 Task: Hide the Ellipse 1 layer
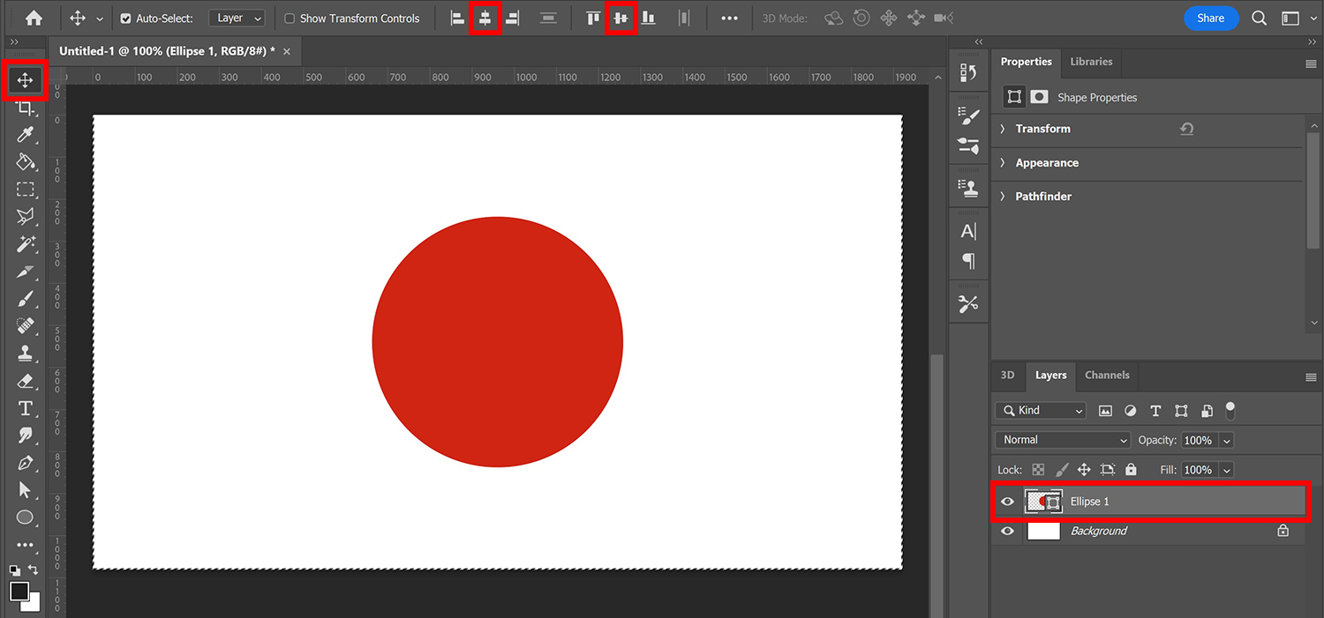tap(1007, 502)
